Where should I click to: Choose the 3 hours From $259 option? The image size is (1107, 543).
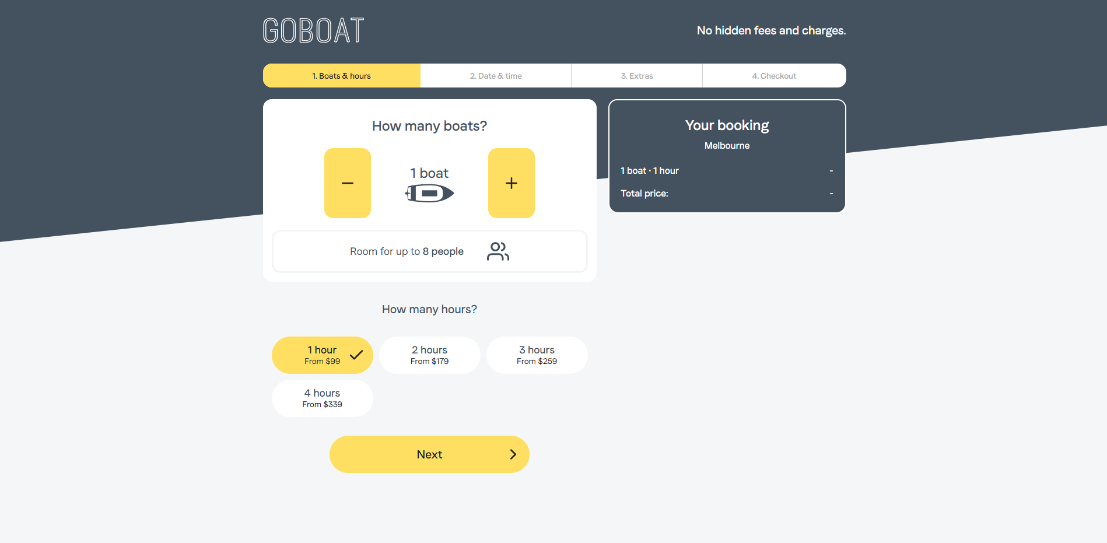tap(537, 355)
